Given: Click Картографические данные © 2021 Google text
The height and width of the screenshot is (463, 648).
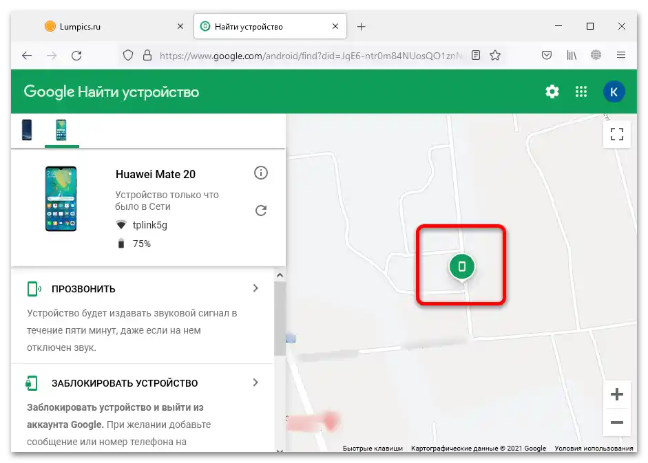Looking at the screenshot, I should pyautogui.click(x=479, y=448).
